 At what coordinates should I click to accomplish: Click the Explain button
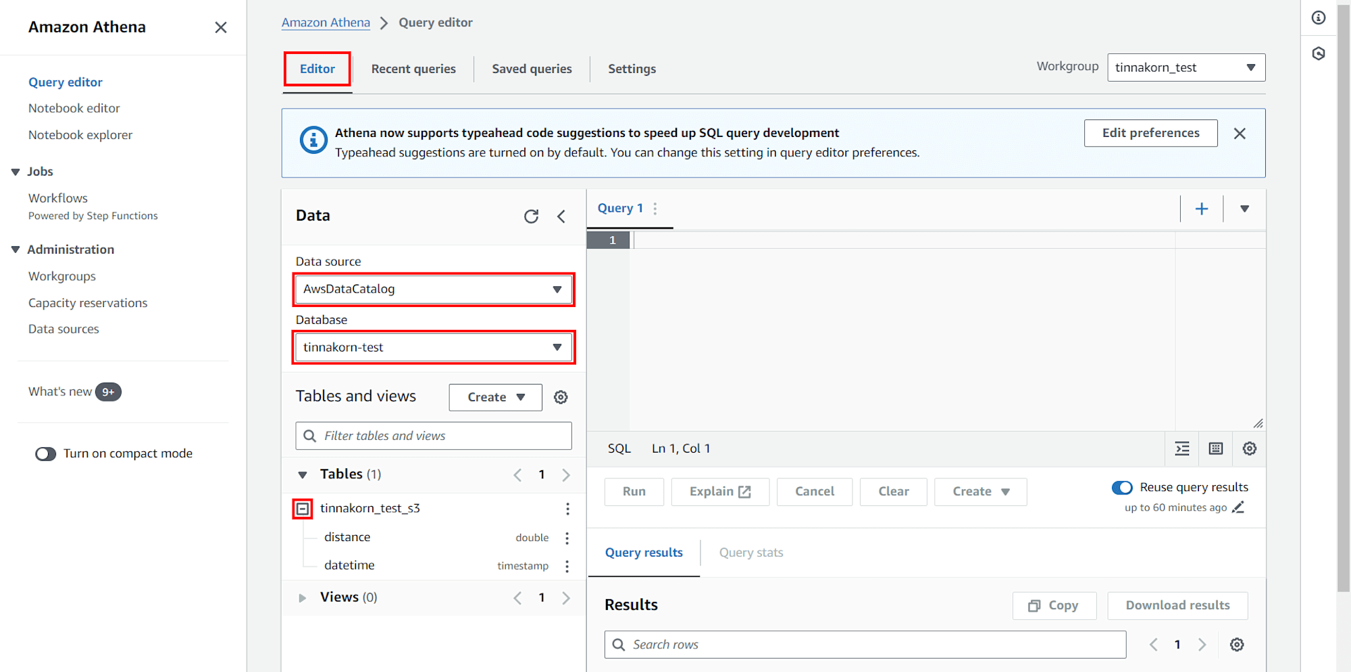click(720, 492)
